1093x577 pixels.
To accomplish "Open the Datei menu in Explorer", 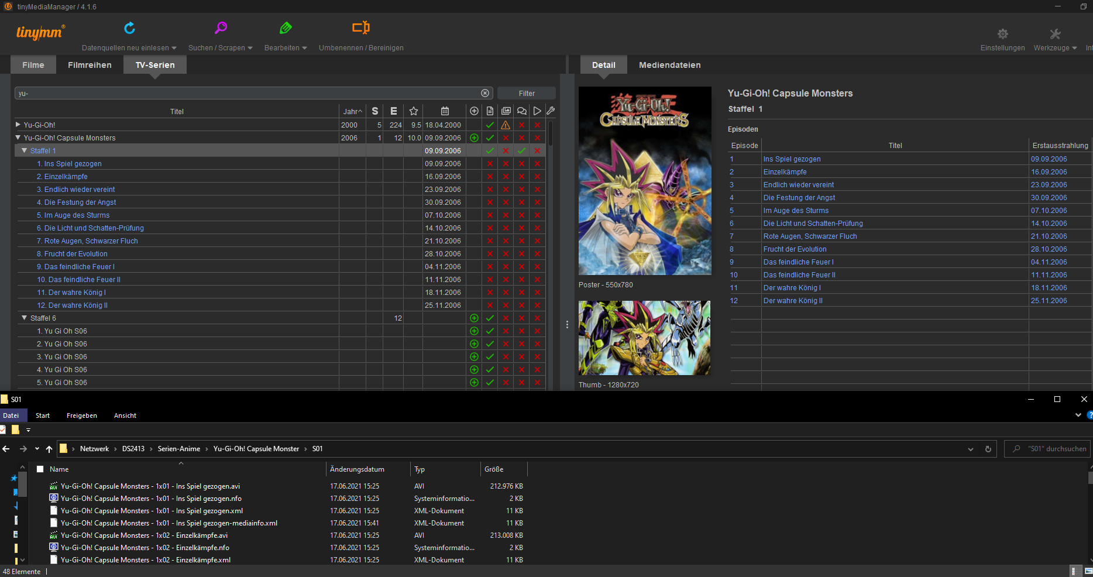I will click(11, 415).
